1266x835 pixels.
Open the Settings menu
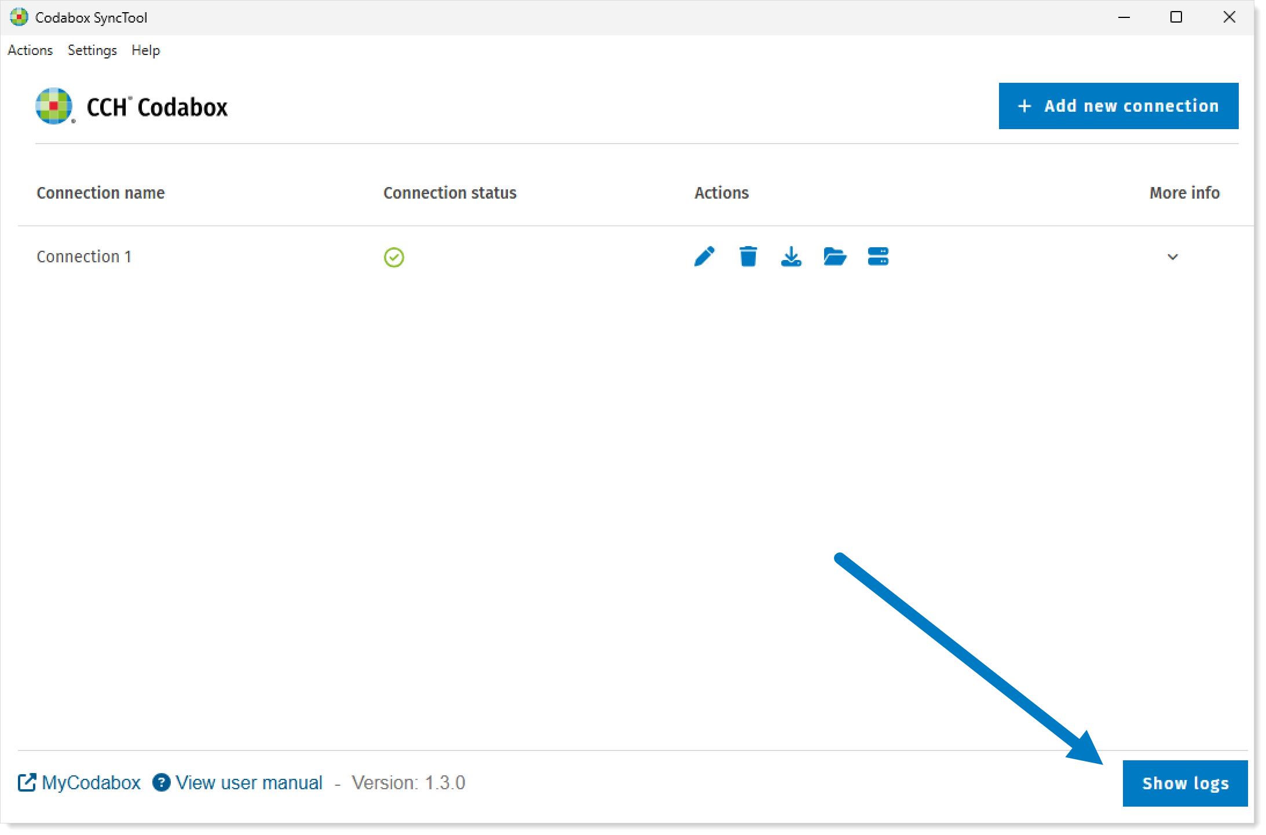tap(92, 50)
